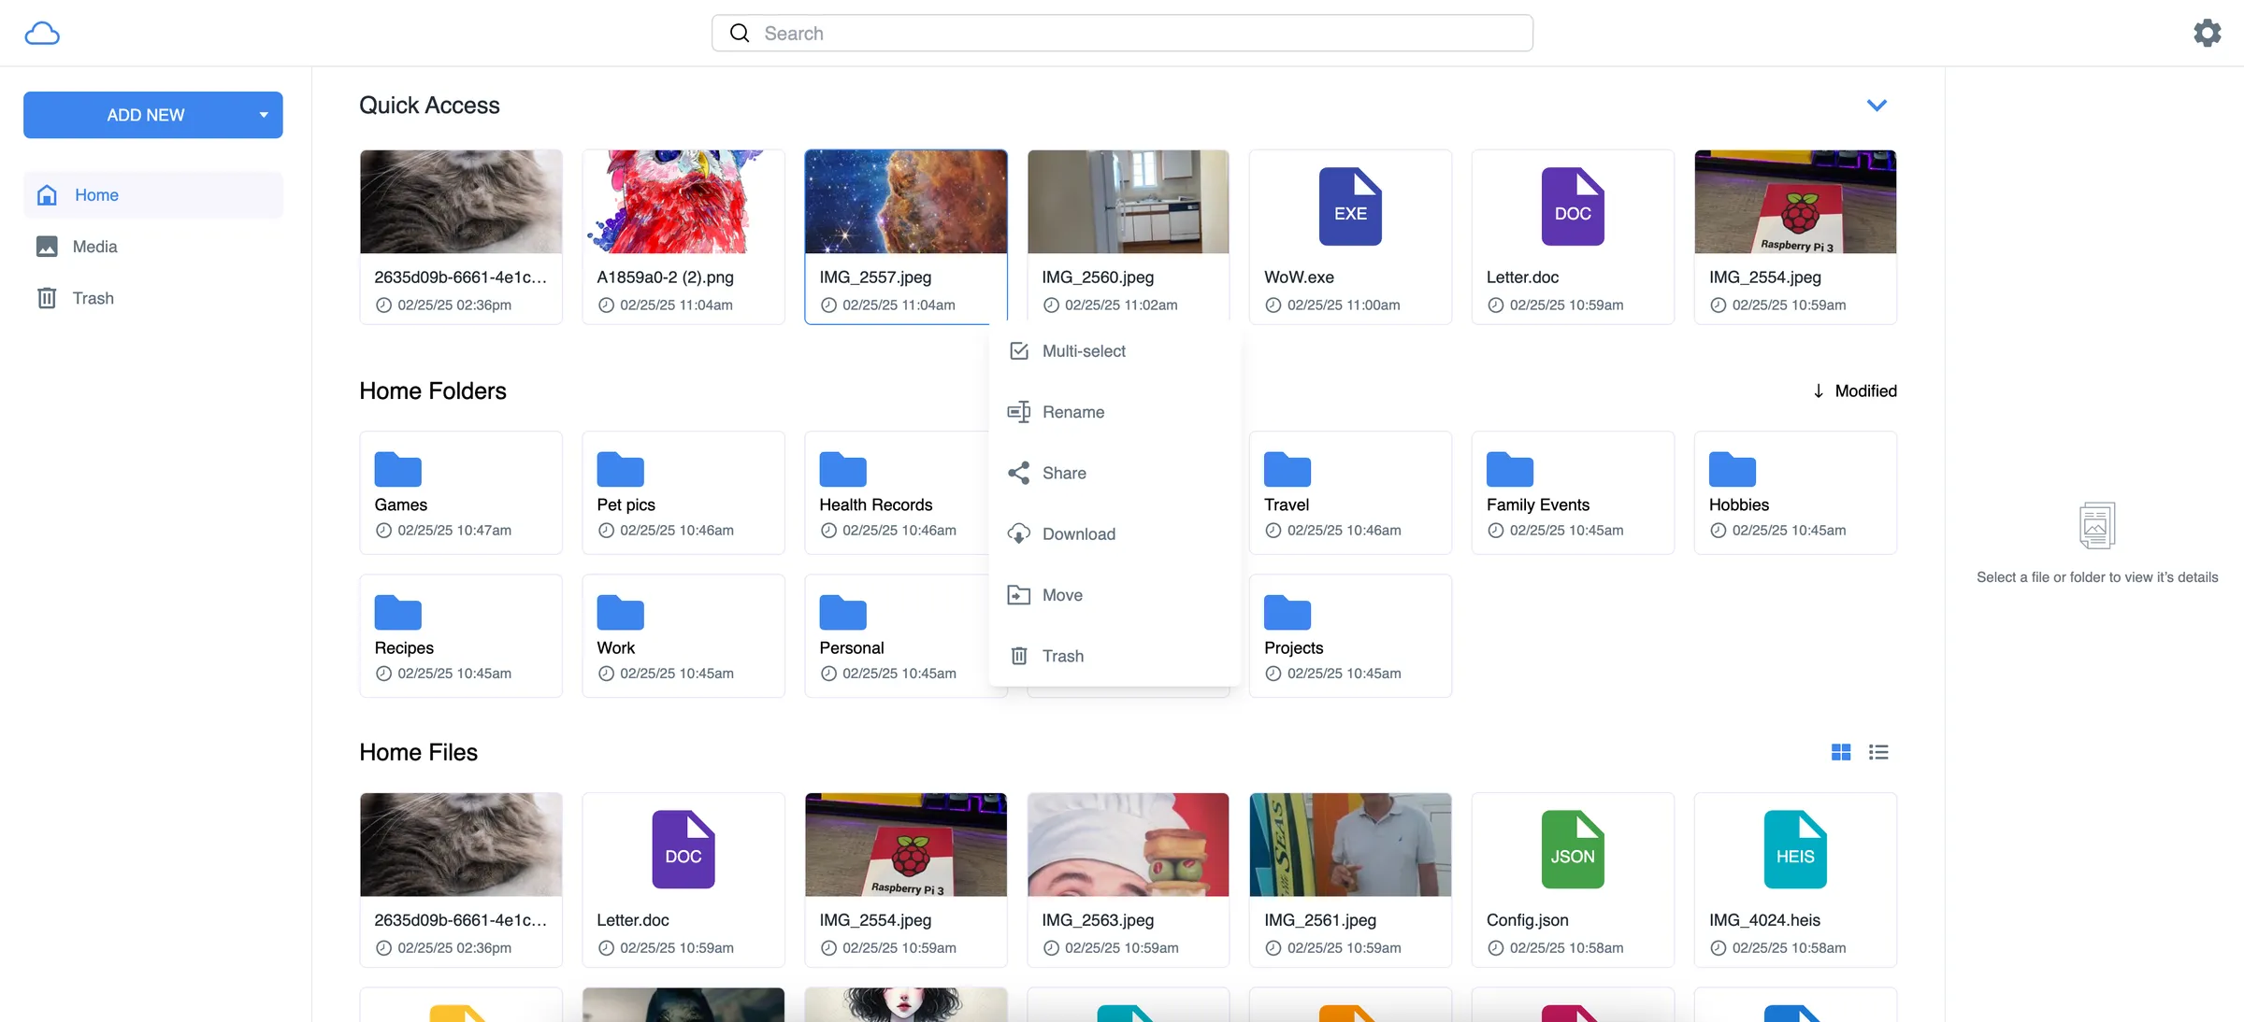Viewport: 2244px width, 1022px height.
Task: Open settings via the gear icon
Action: pos(2208,33)
